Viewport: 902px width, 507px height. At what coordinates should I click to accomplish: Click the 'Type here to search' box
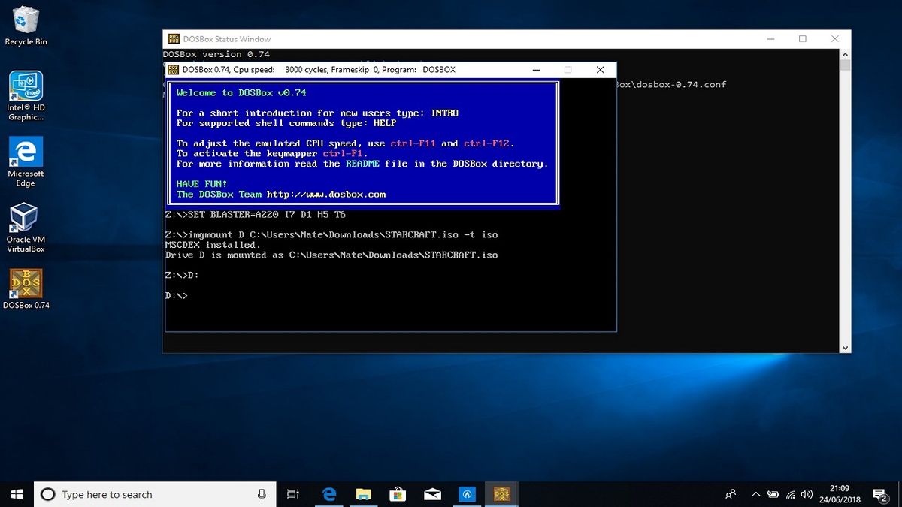[x=150, y=493]
